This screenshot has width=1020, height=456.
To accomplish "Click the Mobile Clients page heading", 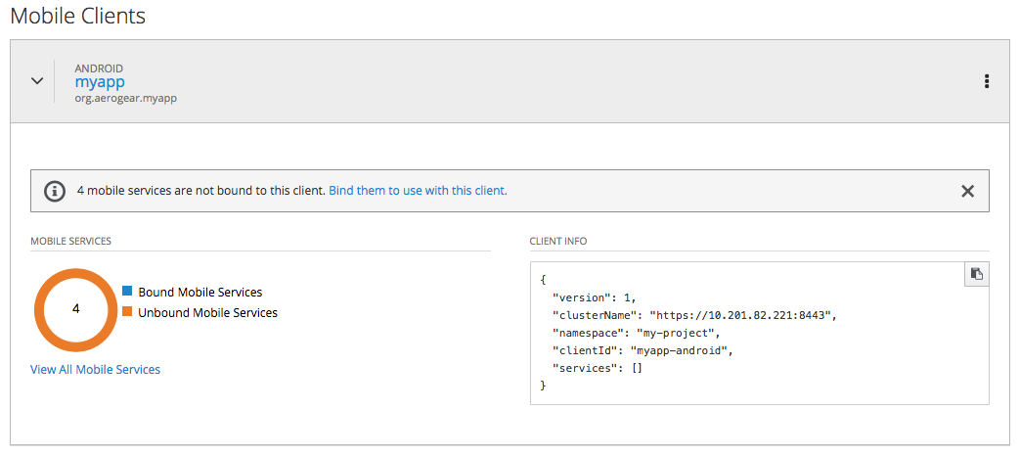I will coord(78,16).
